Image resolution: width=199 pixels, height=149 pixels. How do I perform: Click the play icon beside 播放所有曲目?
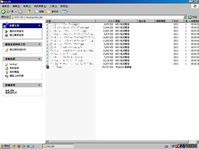pyautogui.click(x=7, y=31)
